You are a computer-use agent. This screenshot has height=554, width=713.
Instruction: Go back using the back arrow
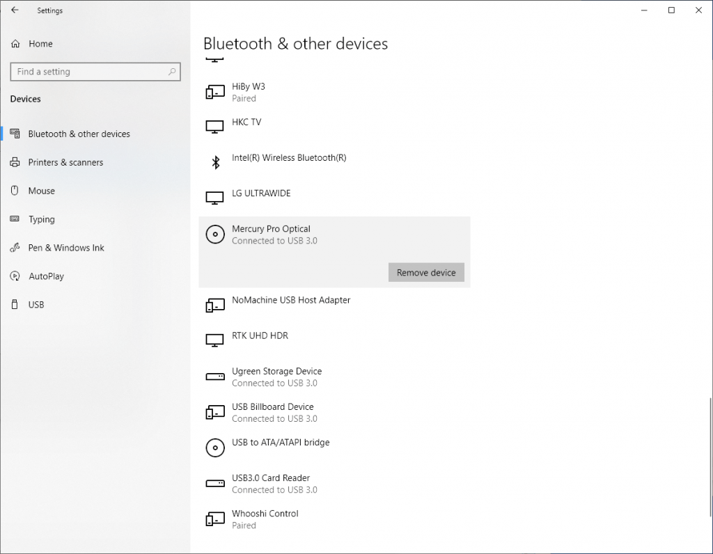click(15, 10)
